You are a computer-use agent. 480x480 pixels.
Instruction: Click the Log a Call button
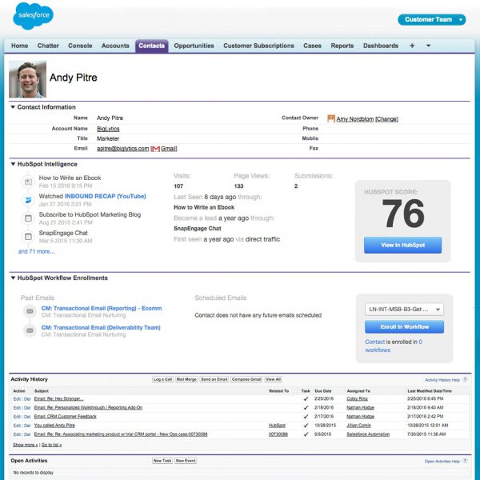[162, 379]
